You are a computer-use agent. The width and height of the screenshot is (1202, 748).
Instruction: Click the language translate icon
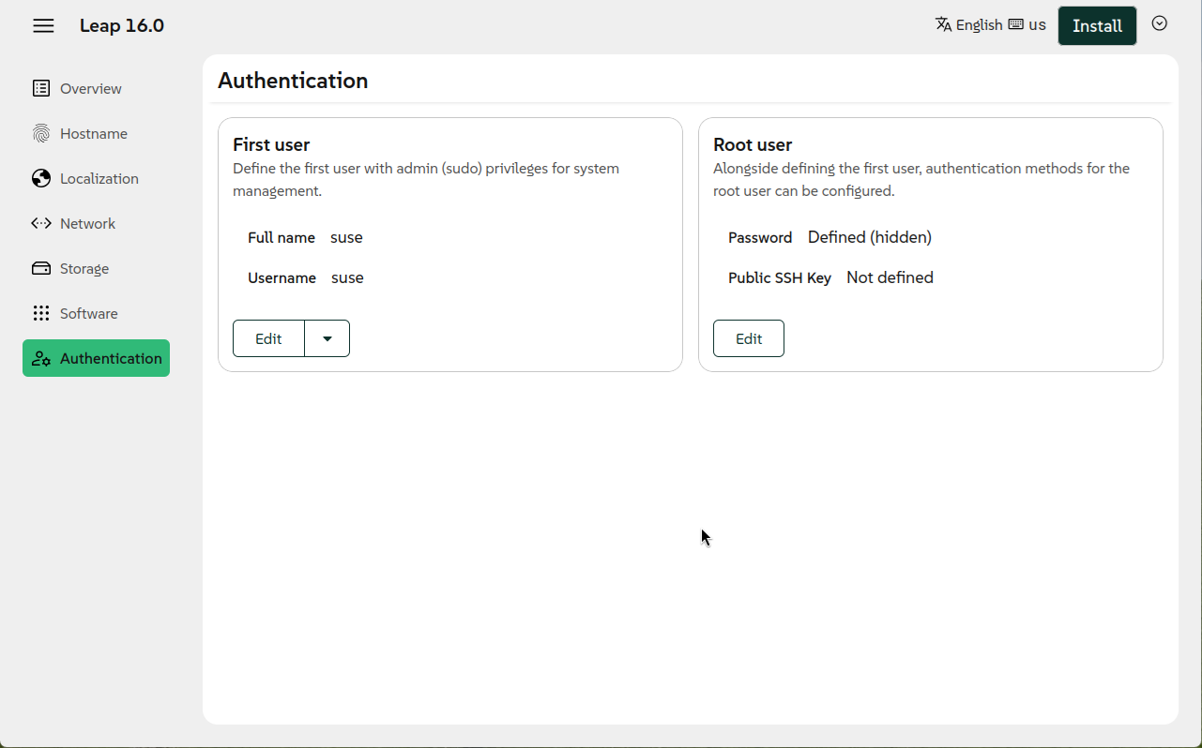pyautogui.click(x=943, y=24)
